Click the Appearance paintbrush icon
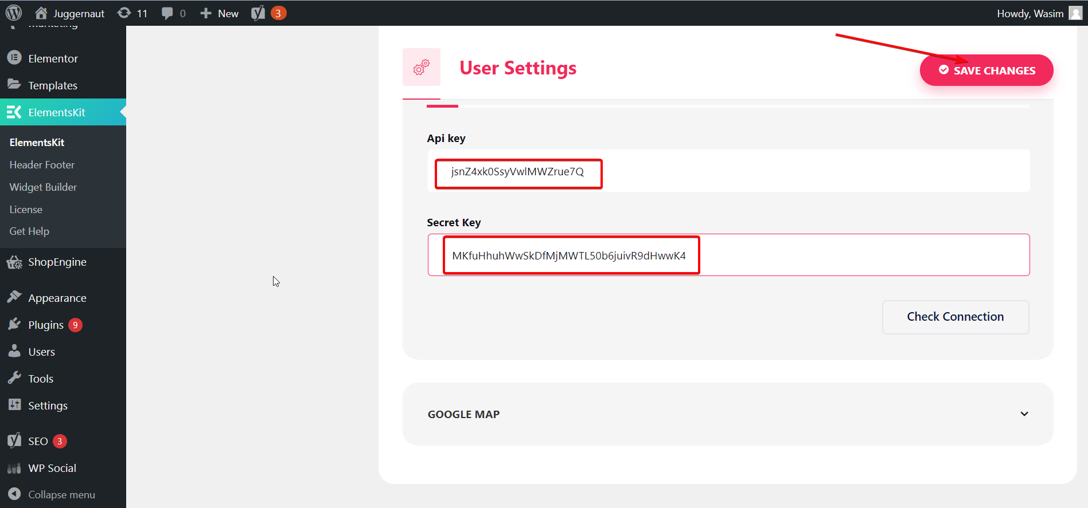The width and height of the screenshot is (1088, 508). coord(14,297)
